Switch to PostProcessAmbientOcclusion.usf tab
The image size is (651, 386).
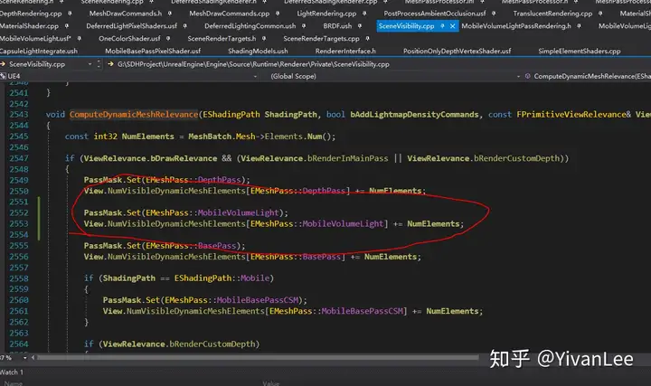435,14
